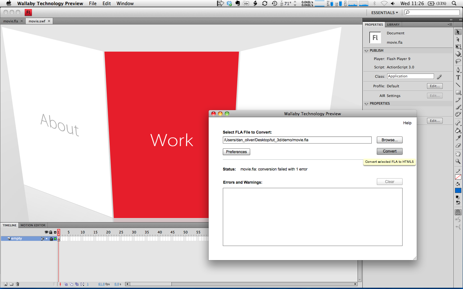
Task: Click the volume icon in menu bar
Action: [393, 4]
